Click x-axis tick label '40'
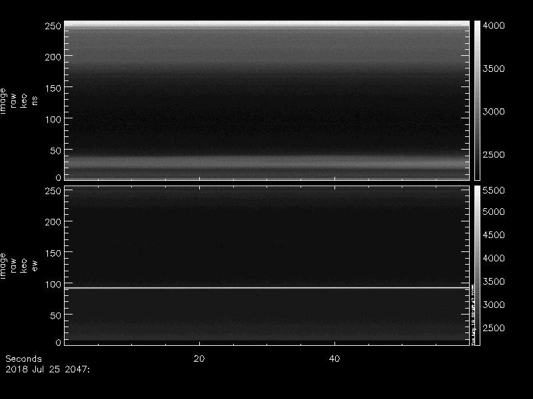This screenshot has height=399, width=533. click(x=334, y=358)
